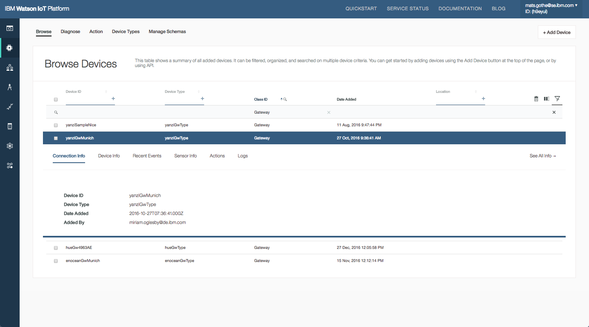589x327 pixels.
Task: Open the Usage chart icon in the sidebar
Action: (10, 107)
